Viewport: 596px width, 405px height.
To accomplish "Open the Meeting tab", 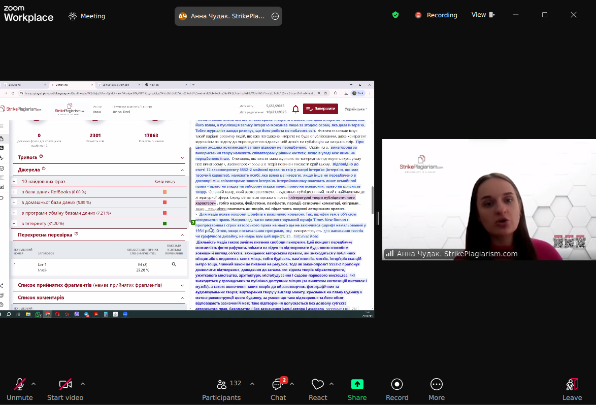I will [x=87, y=16].
